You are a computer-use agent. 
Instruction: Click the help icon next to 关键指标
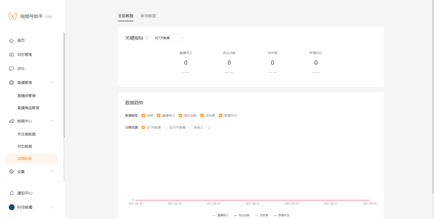[x=146, y=38]
